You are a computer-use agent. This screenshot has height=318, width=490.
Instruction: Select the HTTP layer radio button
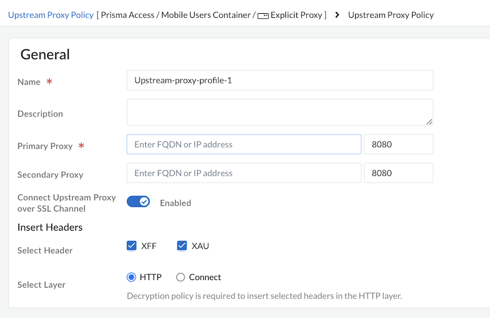(x=131, y=277)
